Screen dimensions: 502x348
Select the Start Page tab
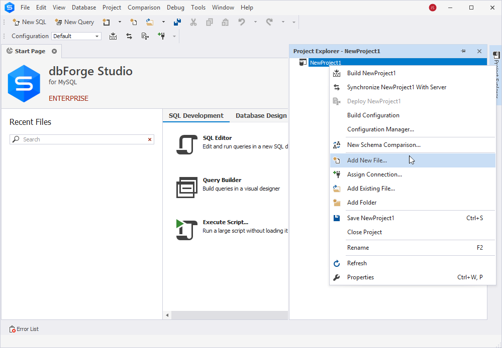pos(31,51)
